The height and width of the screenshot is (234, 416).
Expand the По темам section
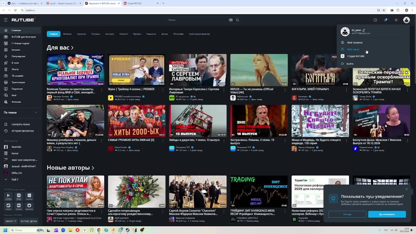[x=20, y=112]
